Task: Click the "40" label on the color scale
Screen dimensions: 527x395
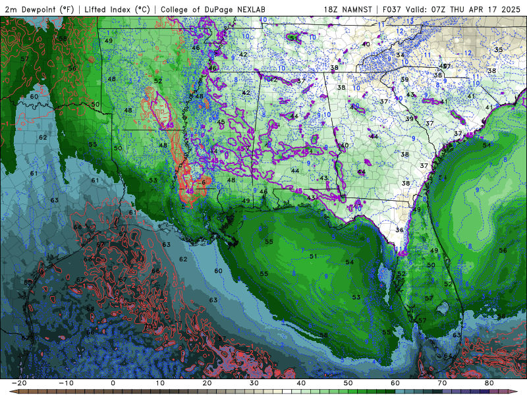Action: click(x=301, y=383)
